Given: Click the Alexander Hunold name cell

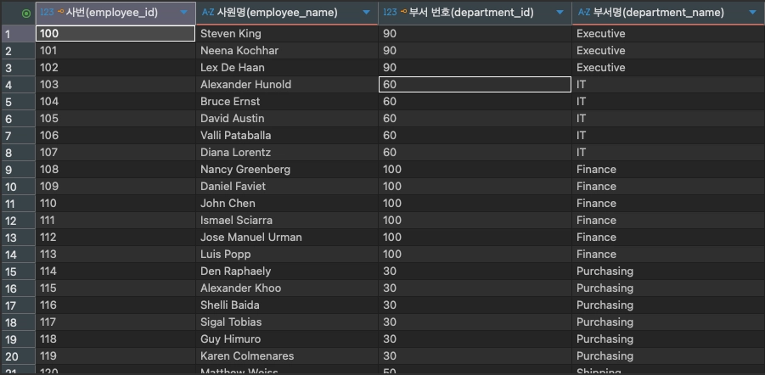Looking at the screenshot, I should 287,85.
